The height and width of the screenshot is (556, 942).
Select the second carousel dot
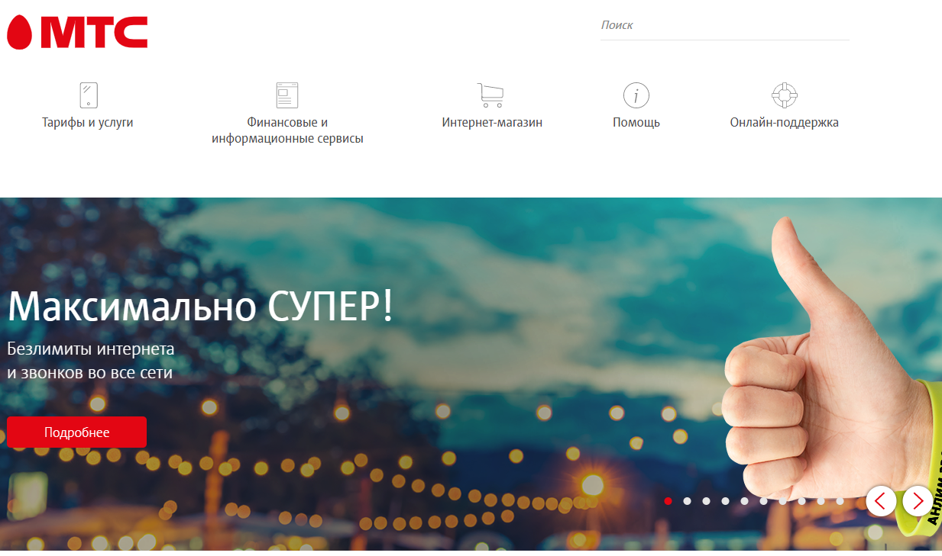pyautogui.click(x=687, y=501)
